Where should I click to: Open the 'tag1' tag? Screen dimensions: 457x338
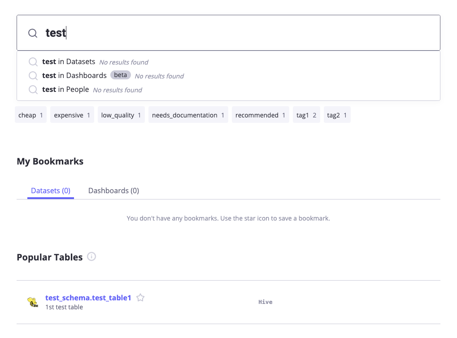(x=306, y=115)
